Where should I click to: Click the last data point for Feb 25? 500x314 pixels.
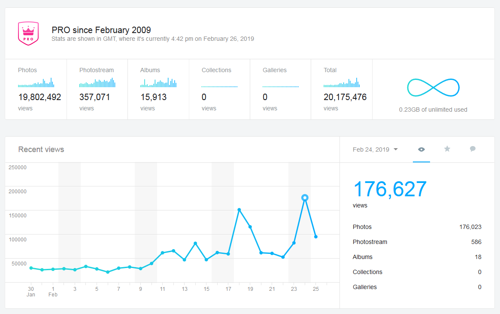coord(316,237)
